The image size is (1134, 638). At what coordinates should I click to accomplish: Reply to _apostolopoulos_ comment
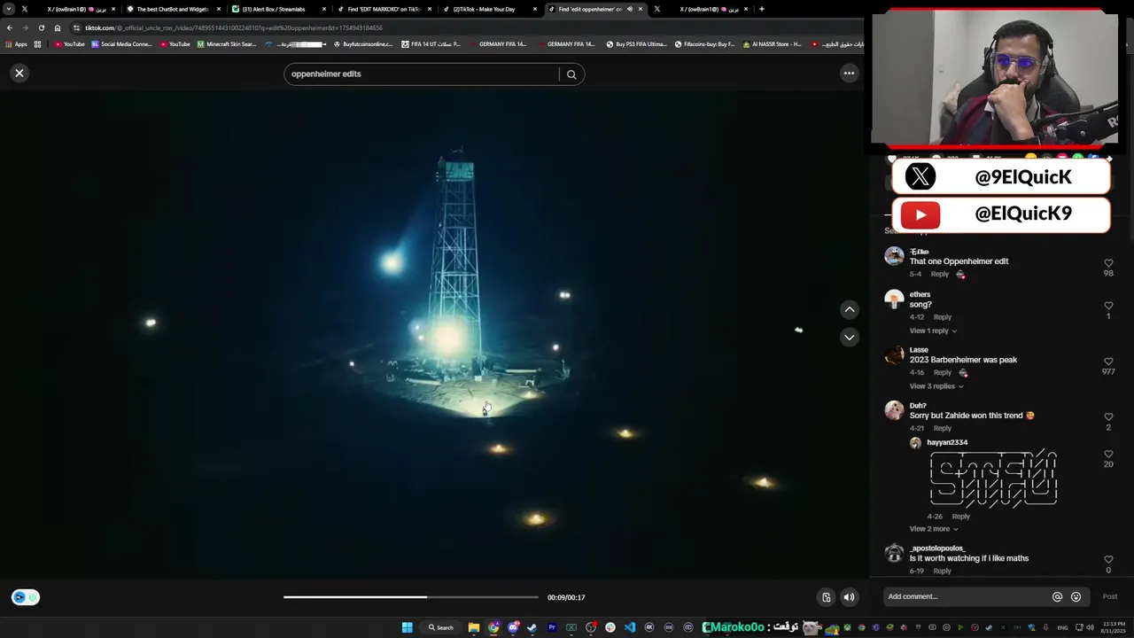943,572
